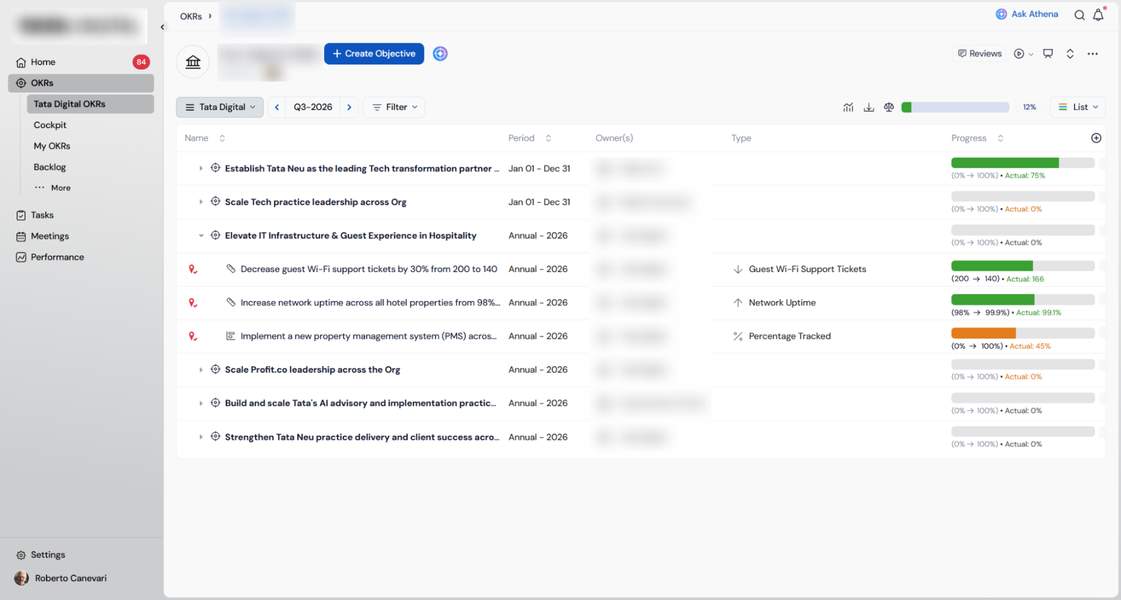The image size is (1121, 600).
Task: Expand the Strengthen Tata Neu practice delivery objective
Action: [x=201, y=437]
